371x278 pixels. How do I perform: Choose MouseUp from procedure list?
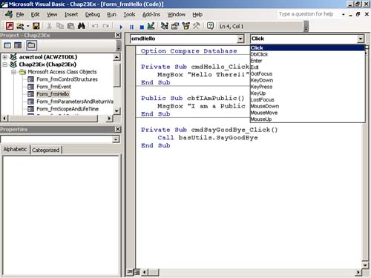tap(307, 119)
